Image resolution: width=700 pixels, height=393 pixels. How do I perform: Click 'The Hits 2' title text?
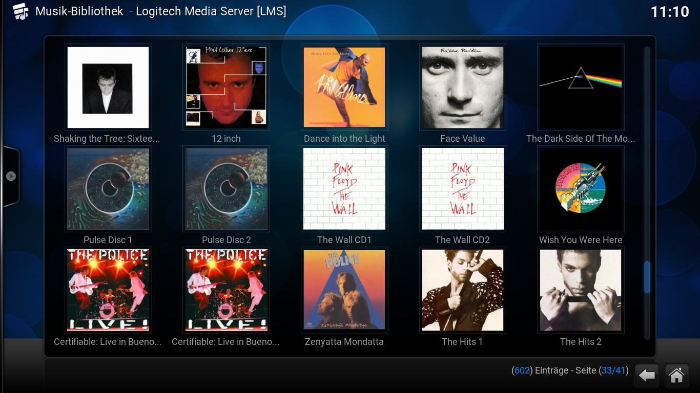[581, 342]
